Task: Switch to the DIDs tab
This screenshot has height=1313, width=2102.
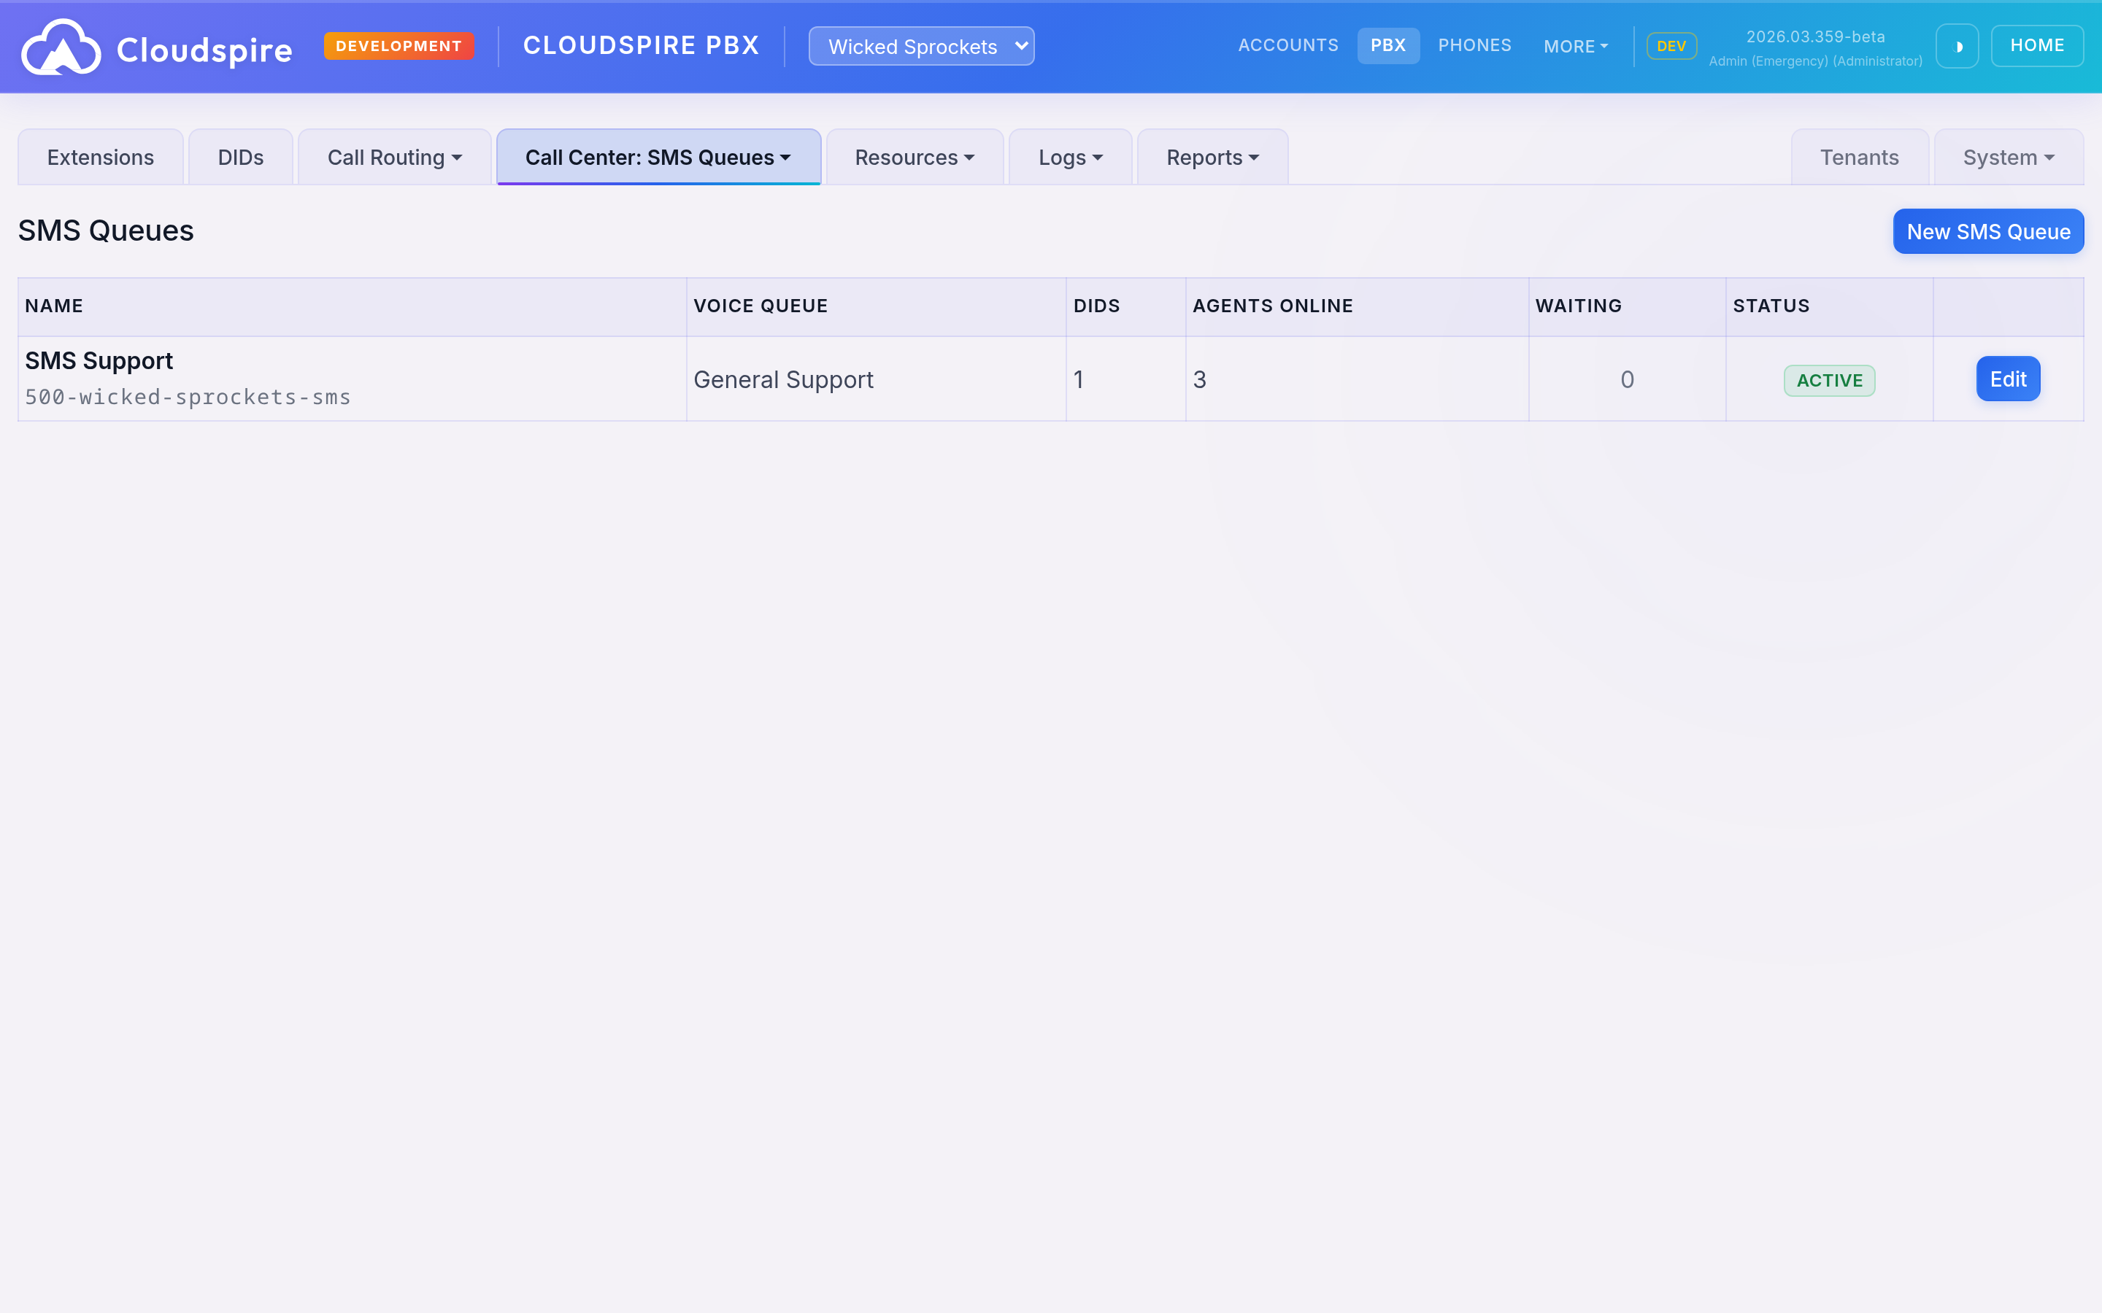Action: (x=241, y=157)
